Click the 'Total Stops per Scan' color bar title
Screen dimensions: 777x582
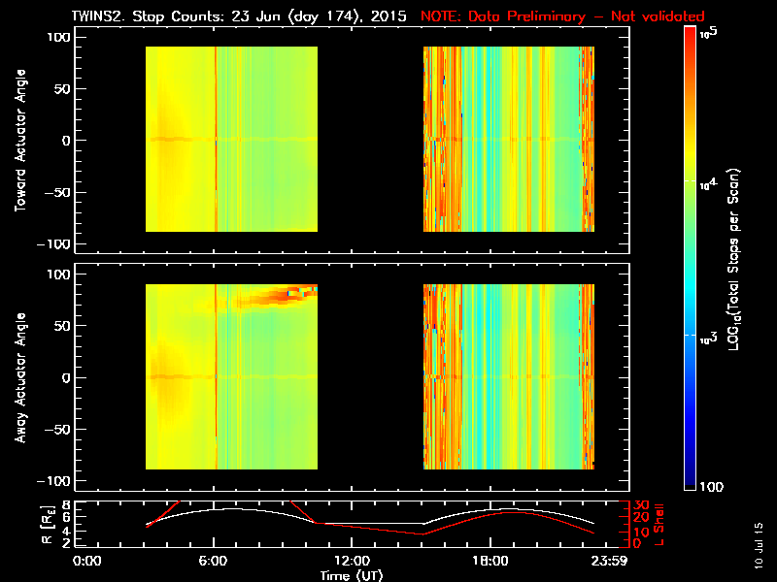(x=738, y=260)
